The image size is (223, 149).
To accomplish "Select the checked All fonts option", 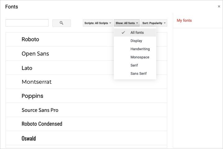I will click(x=135, y=33).
